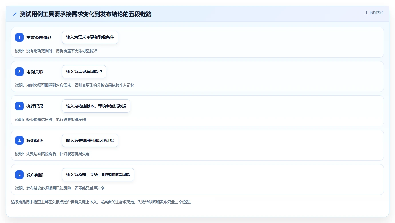The image size is (395, 223).
Task: Click the 输入为失败用例和复现证据 chip
Action: coord(90,140)
